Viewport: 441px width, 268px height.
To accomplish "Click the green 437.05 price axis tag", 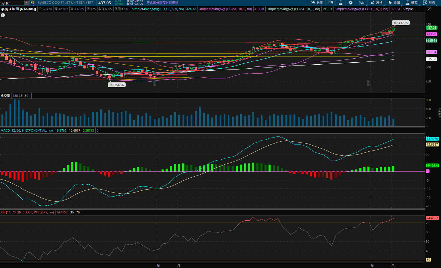I will tap(432, 28).
